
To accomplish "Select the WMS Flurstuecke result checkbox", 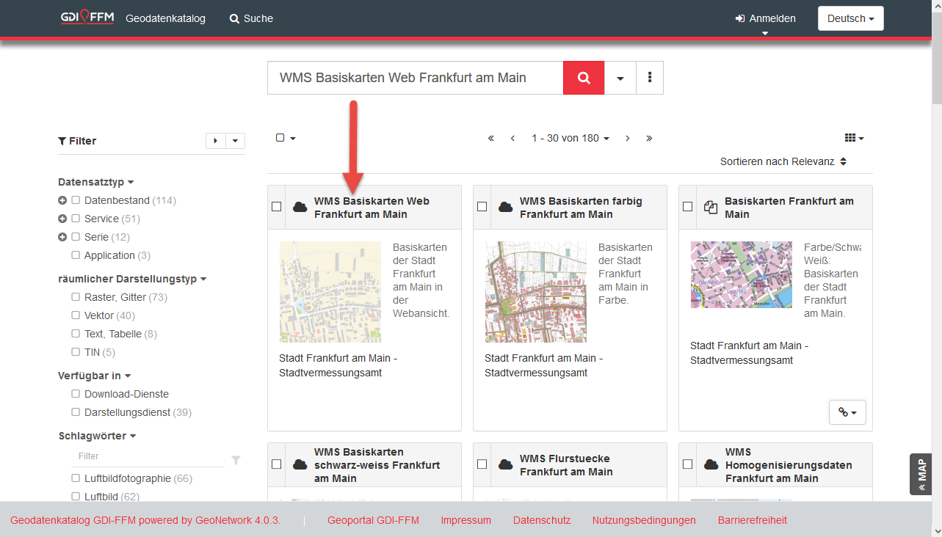I will 482,464.
